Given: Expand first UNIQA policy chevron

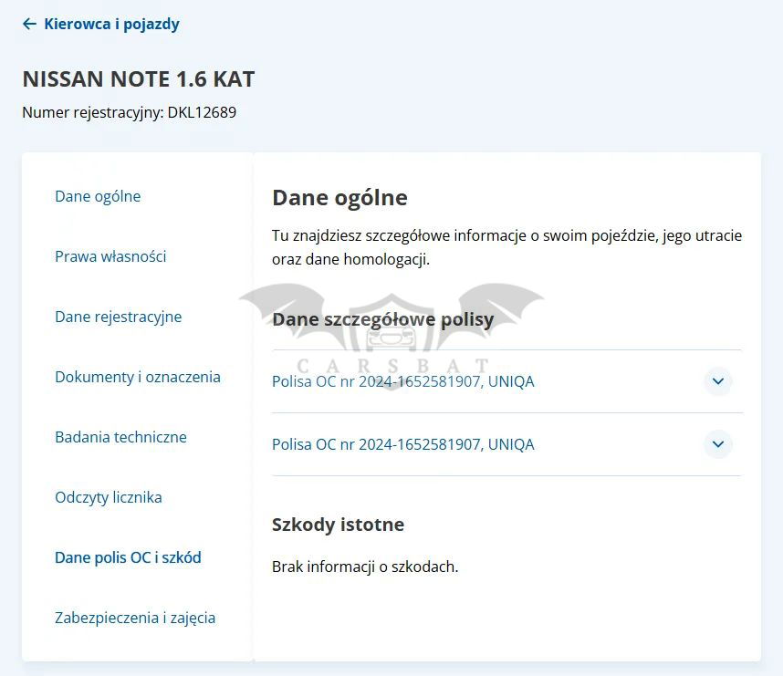Looking at the screenshot, I should pyautogui.click(x=718, y=381).
